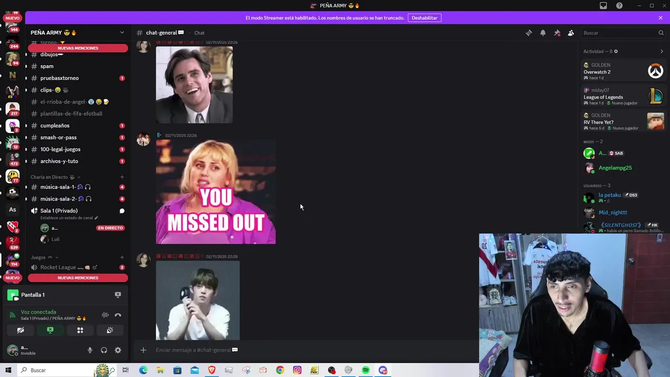Dismiss the purple streamer mode banner
The height and width of the screenshot is (377, 670).
[661, 18]
